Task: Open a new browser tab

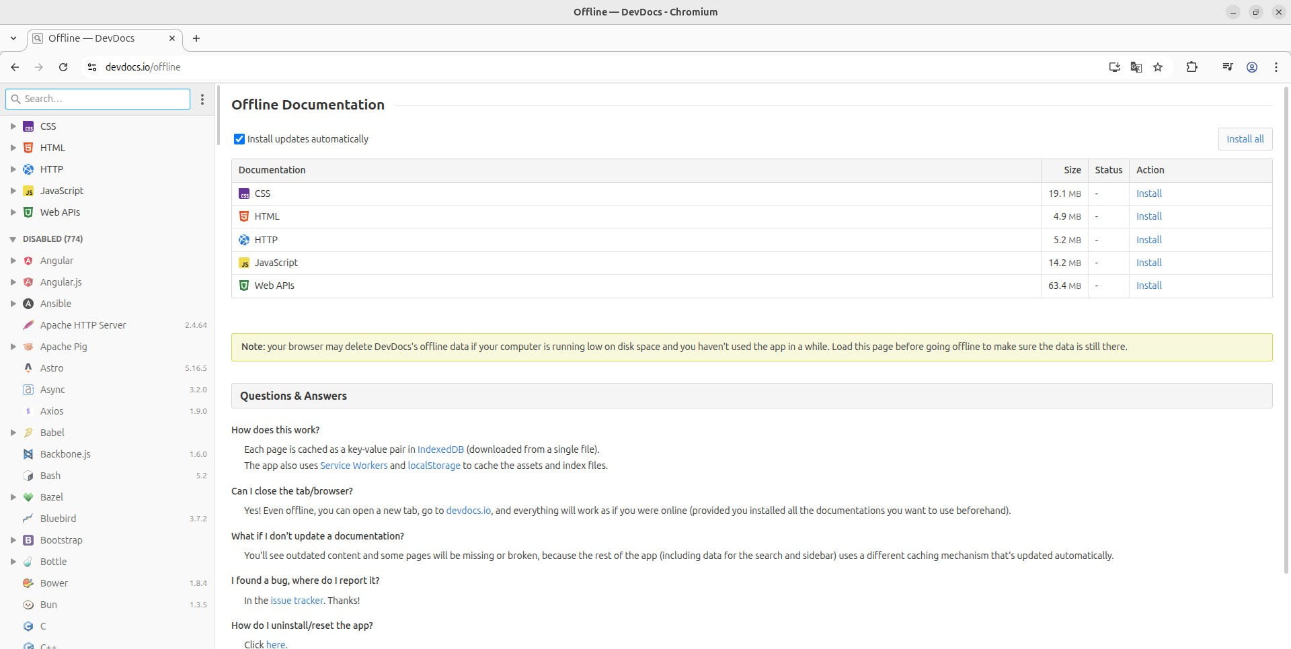Action: (196, 38)
